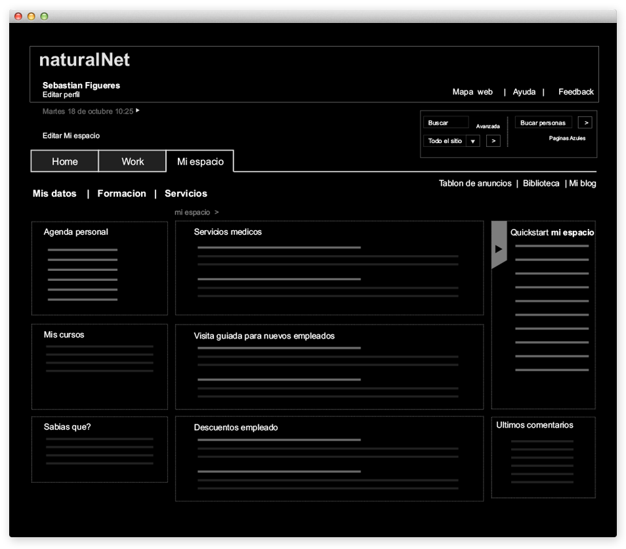This screenshot has height=549, width=626.
Task: Switch to the Home tab
Action: click(65, 161)
